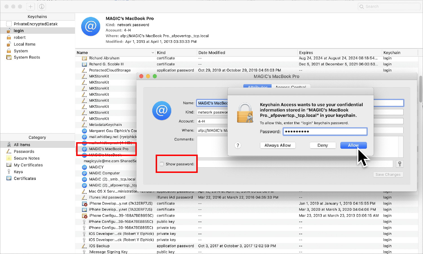Viewport: 423px width, 254px height.
Task: Select iPhone Develop... certificate expiring Mar 3, 2020
Action: pos(247,210)
